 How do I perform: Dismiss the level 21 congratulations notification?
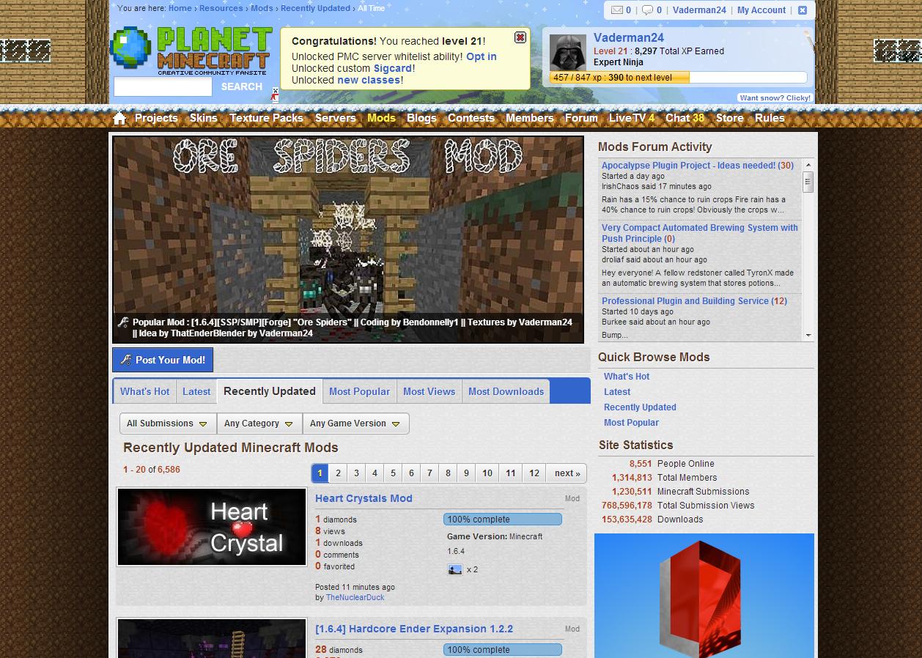520,37
